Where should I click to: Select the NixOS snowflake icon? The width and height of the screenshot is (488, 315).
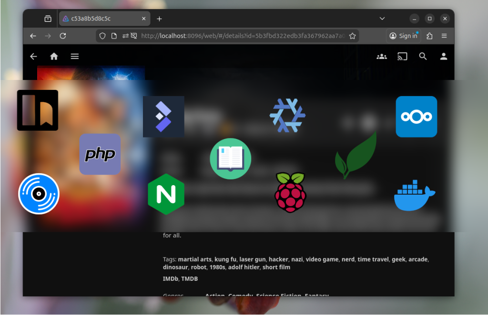[x=287, y=116]
